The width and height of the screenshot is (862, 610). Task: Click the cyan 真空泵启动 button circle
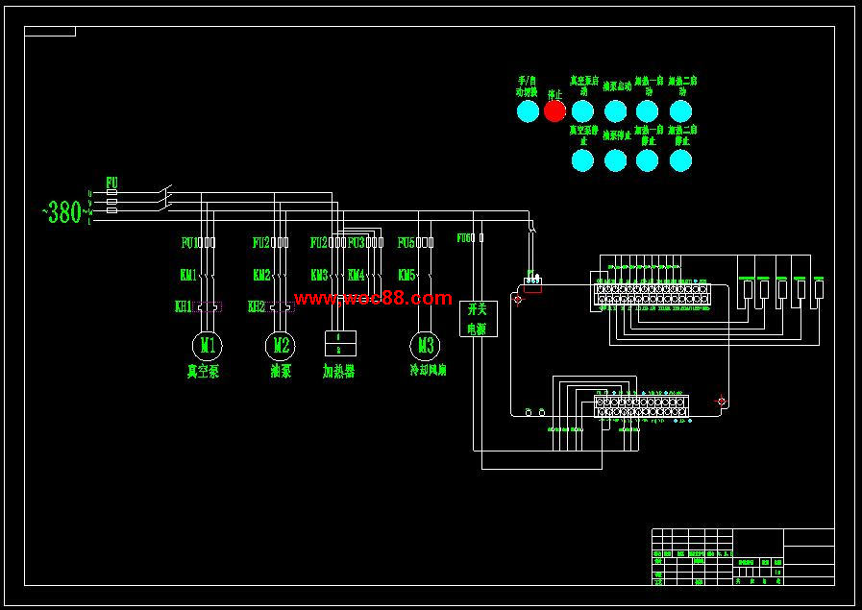tap(582, 111)
